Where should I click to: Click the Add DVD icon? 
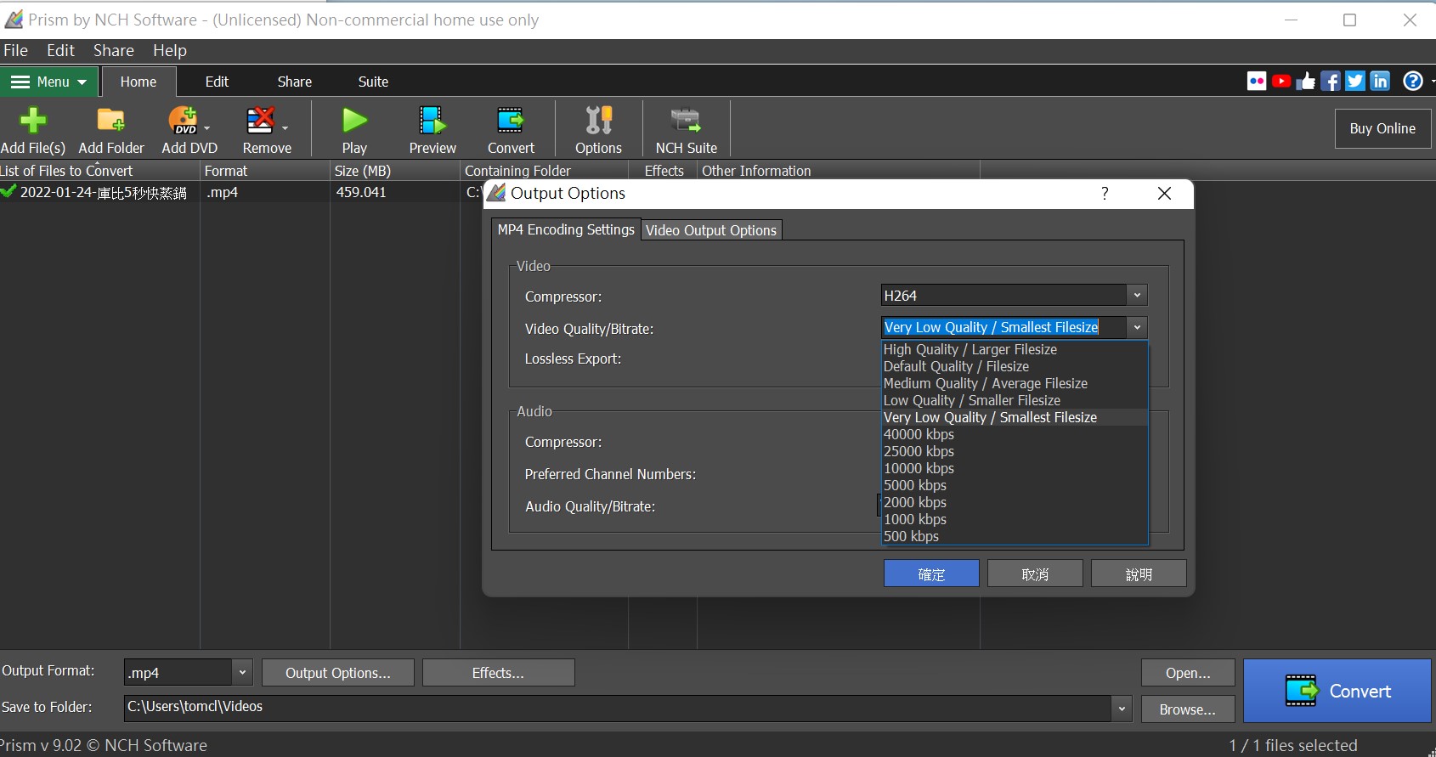tap(184, 121)
